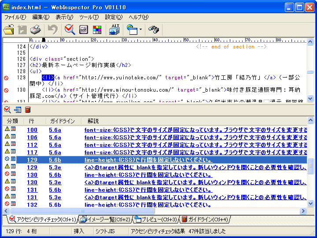The width and height of the screenshot is (317, 238).
Task: Click the warning triangle icon on row 106
Action: click(x=7, y=136)
